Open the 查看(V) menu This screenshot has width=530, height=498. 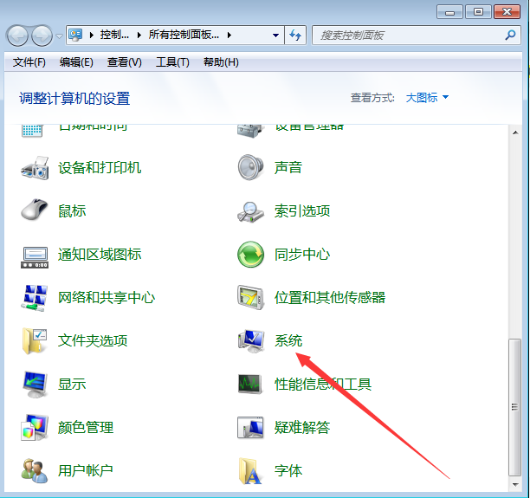124,62
